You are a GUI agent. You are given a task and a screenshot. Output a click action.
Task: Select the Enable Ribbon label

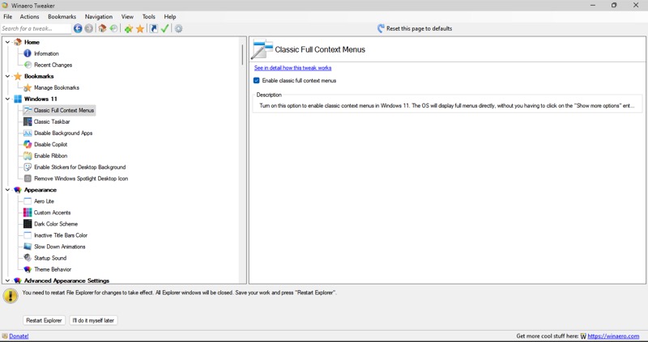(50, 155)
